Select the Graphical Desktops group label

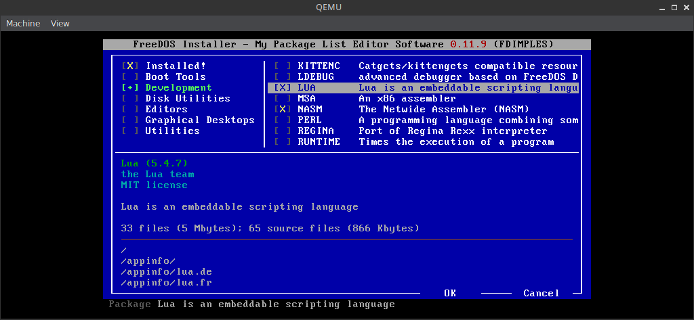pos(200,120)
